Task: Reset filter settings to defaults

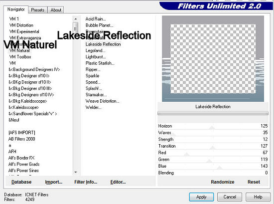Action: tap(254, 182)
